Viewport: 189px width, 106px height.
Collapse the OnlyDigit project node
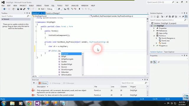[x=151, y=26]
